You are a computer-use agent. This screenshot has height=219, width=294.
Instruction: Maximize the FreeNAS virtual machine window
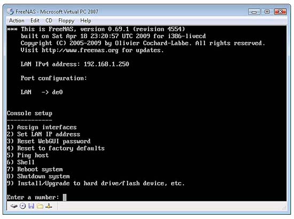267,12
